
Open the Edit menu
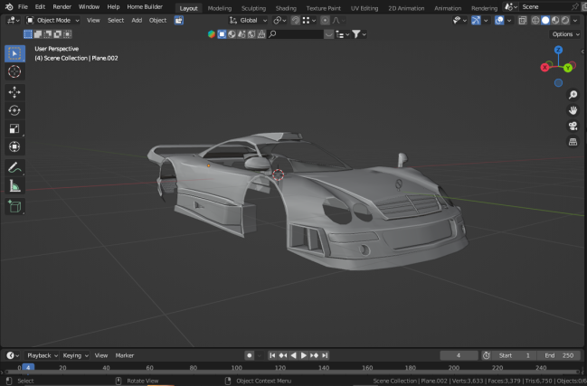[40, 6]
